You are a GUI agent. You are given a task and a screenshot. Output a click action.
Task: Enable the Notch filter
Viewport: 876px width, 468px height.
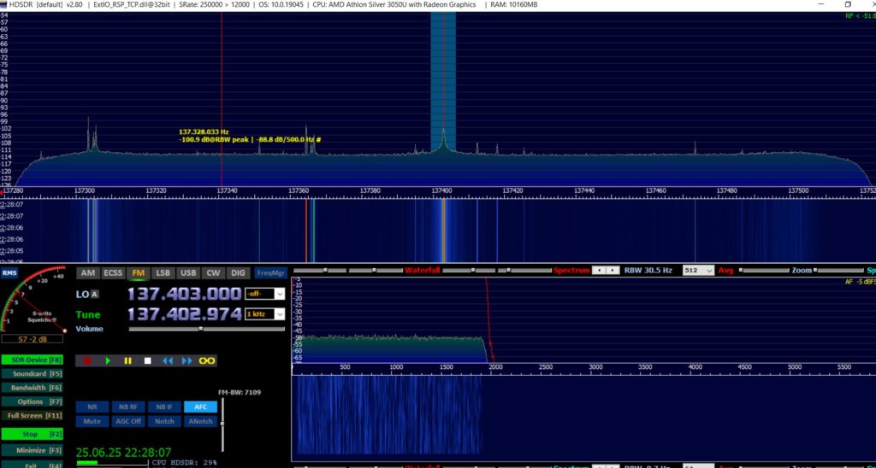[164, 421]
